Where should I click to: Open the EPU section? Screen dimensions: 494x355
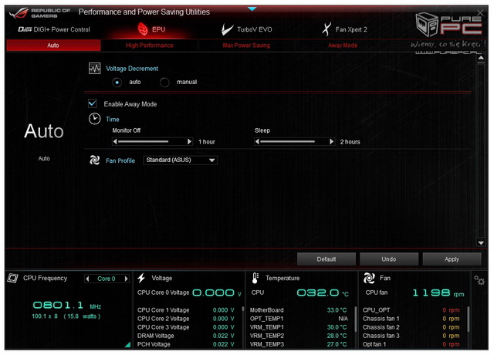pyautogui.click(x=151, y=29)
